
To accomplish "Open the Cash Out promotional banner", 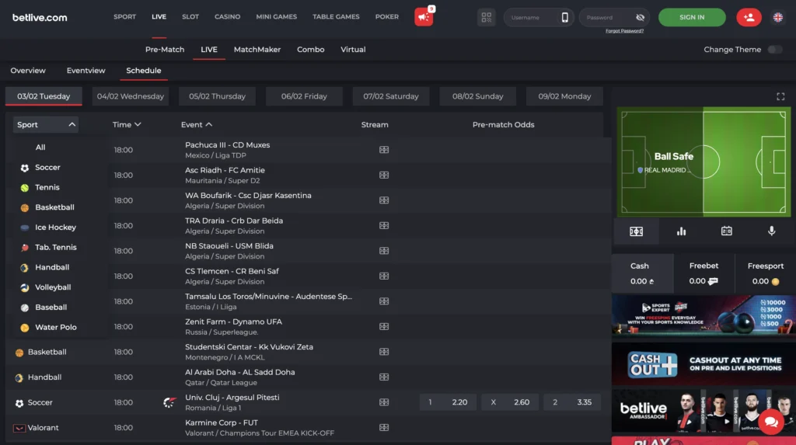I will (703, 363).
